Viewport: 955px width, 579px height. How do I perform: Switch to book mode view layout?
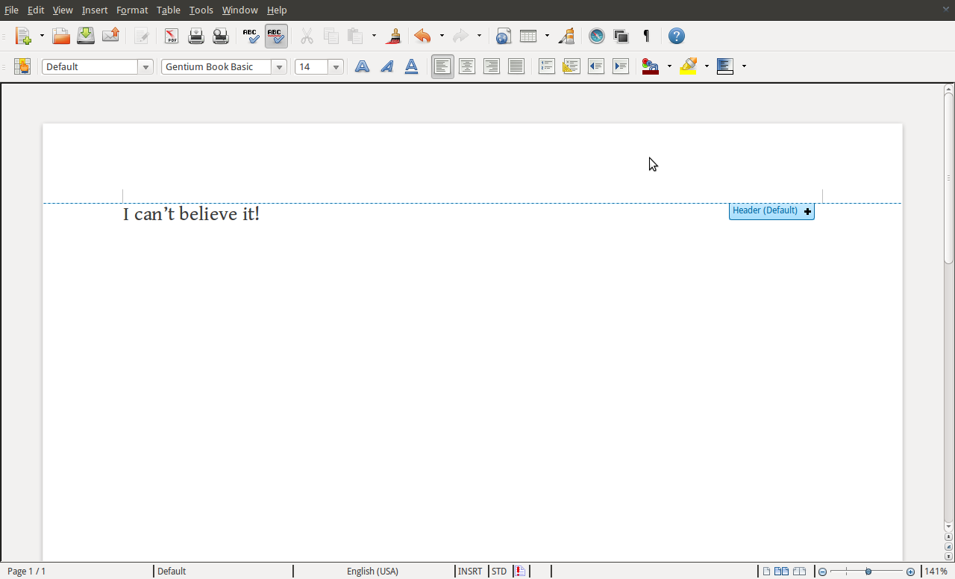coord(799,572)
